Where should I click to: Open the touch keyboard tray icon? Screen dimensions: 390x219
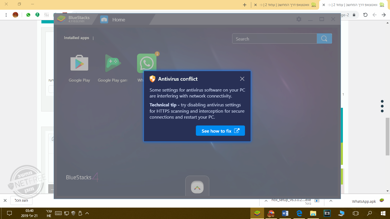pyautogui.click(x=58, y=213)
